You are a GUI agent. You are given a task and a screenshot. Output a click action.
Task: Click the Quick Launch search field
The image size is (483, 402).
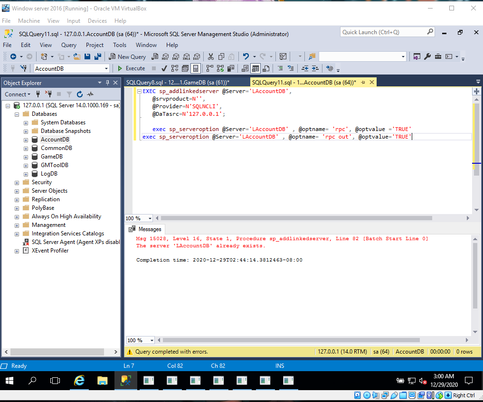tap(383, 32)
